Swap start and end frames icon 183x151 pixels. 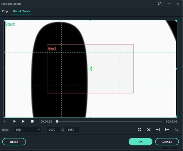(176, 130)
